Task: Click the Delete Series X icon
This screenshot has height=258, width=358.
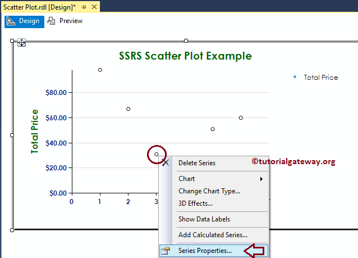Action: point(166,163)
